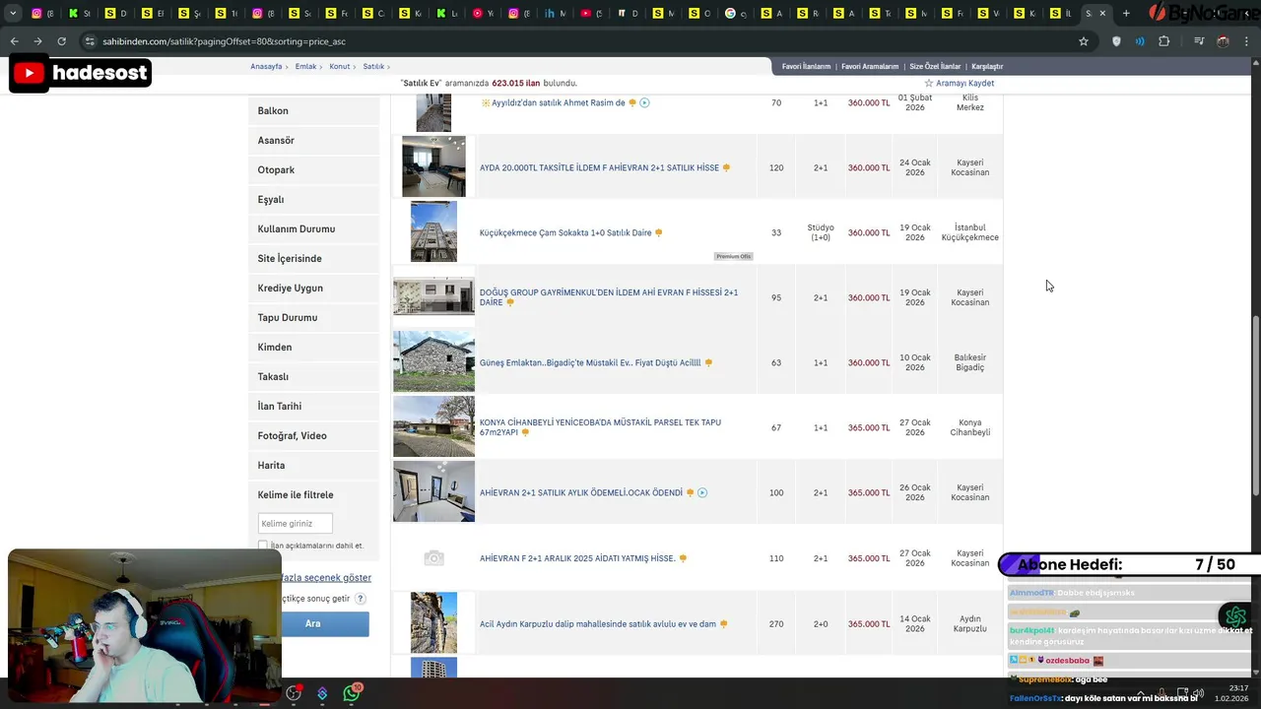The height and width of the screenshot is (709, 1261).
Task: Focus the Kelime giriniz input field
Action: point(295,523)
